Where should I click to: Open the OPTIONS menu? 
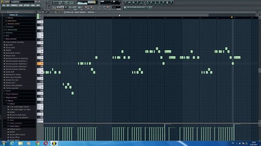27,5
